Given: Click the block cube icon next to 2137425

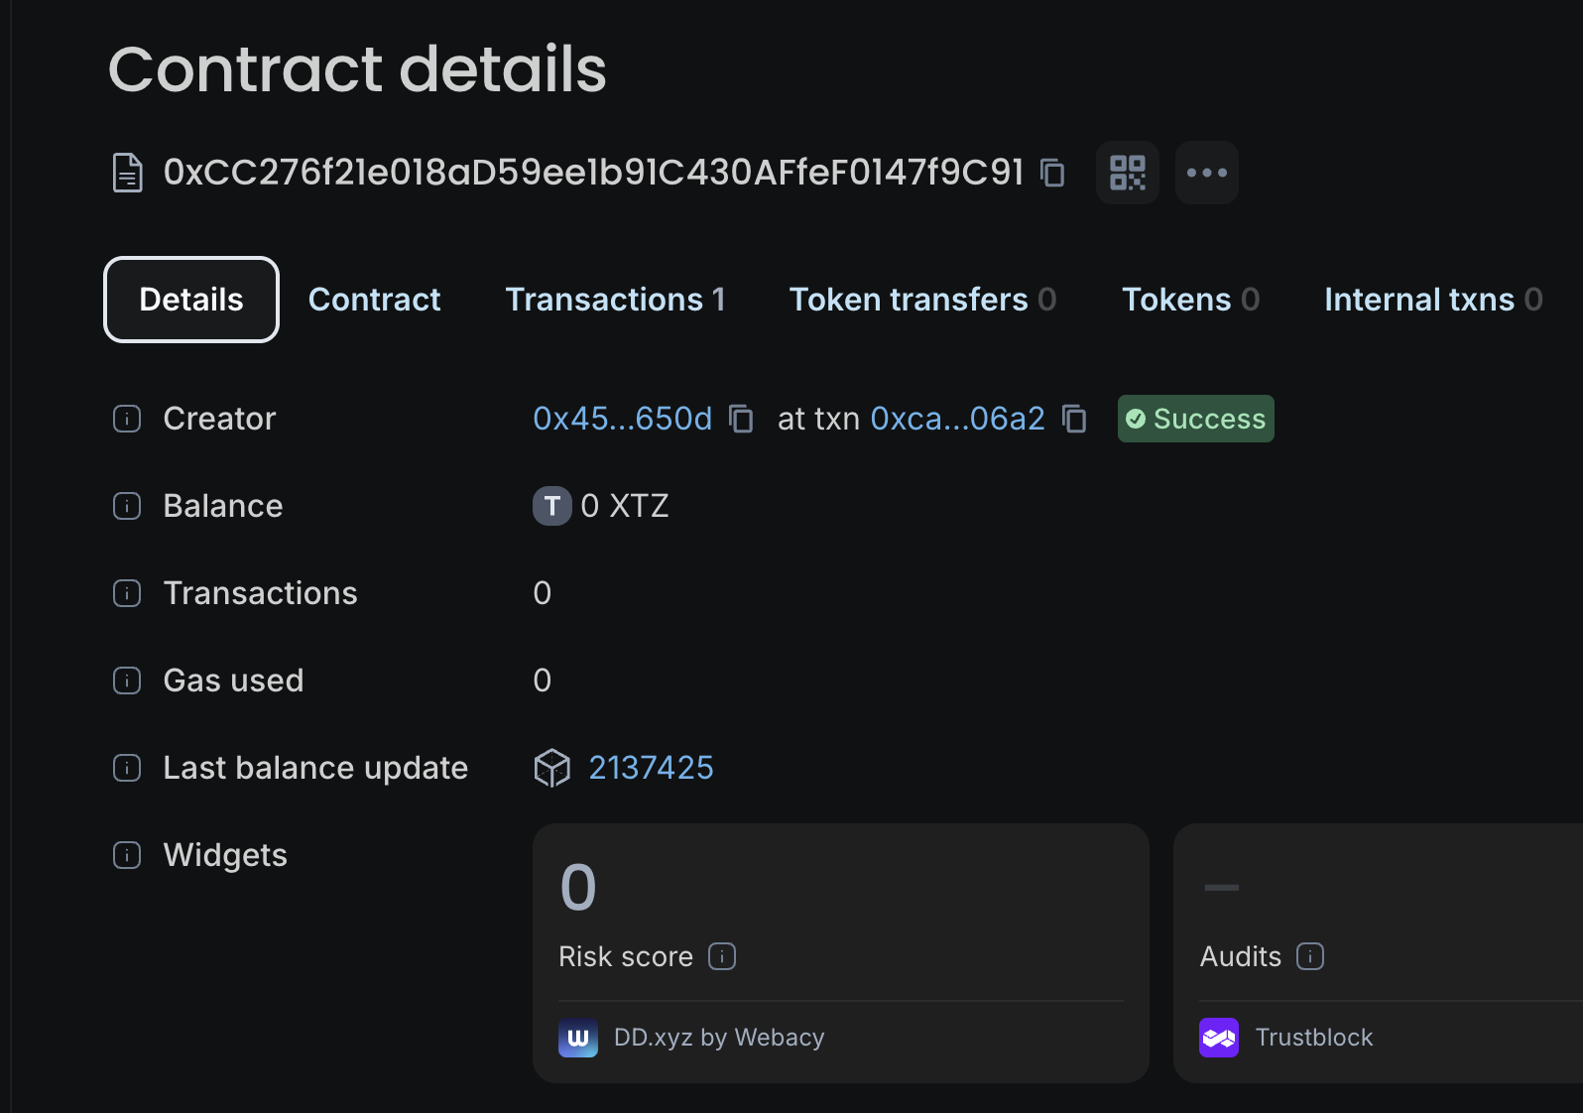Looking at the screenshot, I should click(552, 767).
